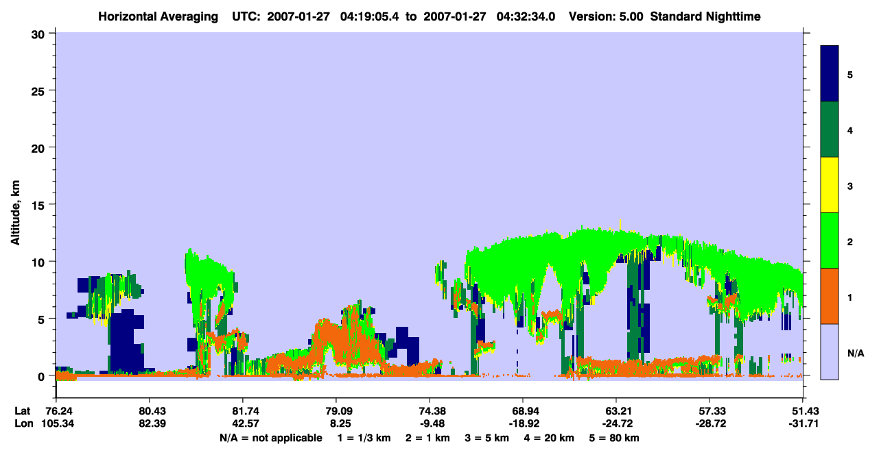The image size is (892, 457).
Task: Click the 'N/A = not applicable' caption
Action: [x=270, y=438]
